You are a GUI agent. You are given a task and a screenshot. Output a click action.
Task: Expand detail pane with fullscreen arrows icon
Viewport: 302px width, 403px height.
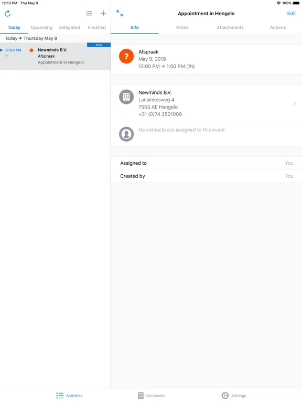[120, 13]
